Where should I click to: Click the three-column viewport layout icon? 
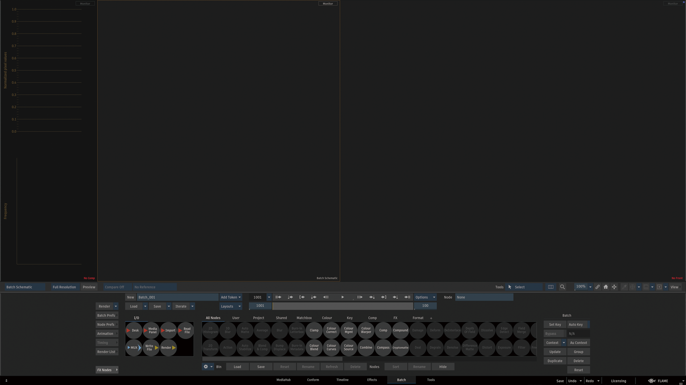(x=551, y=287)
